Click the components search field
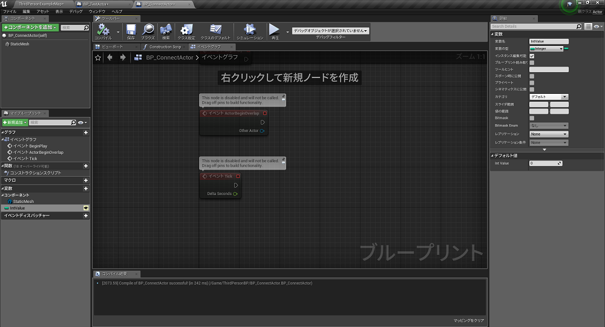The height and width of the screenshot is (327, 605). [x=75, y=27]
